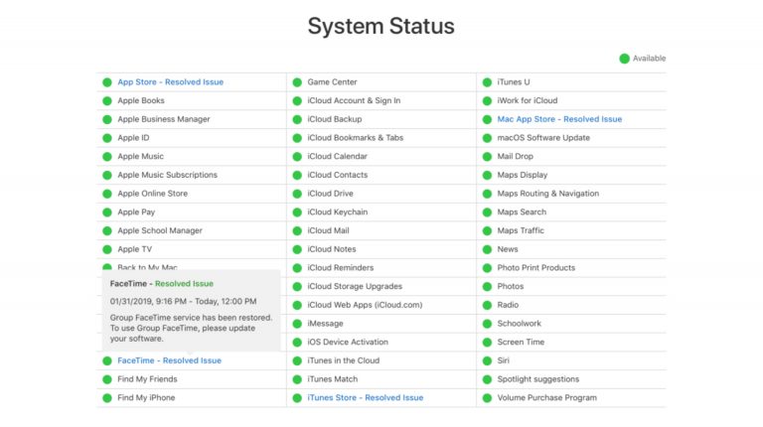Click the green dot beside Maps Traffic
Screen dimensions: 763x427
(487, 230)
